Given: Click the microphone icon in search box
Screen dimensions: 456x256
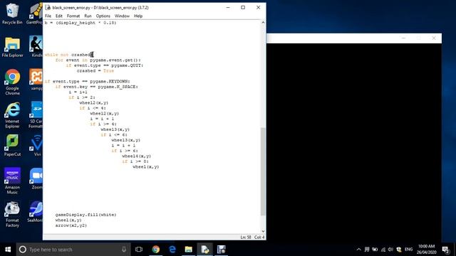Looking at the screenshot, I should pos(124,250).
